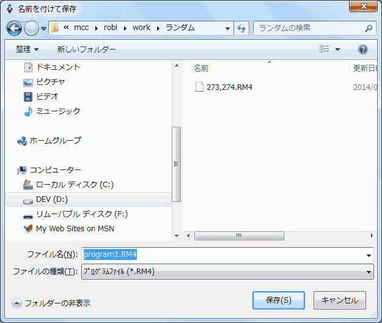Click the local disk C drive icon
The image size is (382, 323).
click(28, 185)
